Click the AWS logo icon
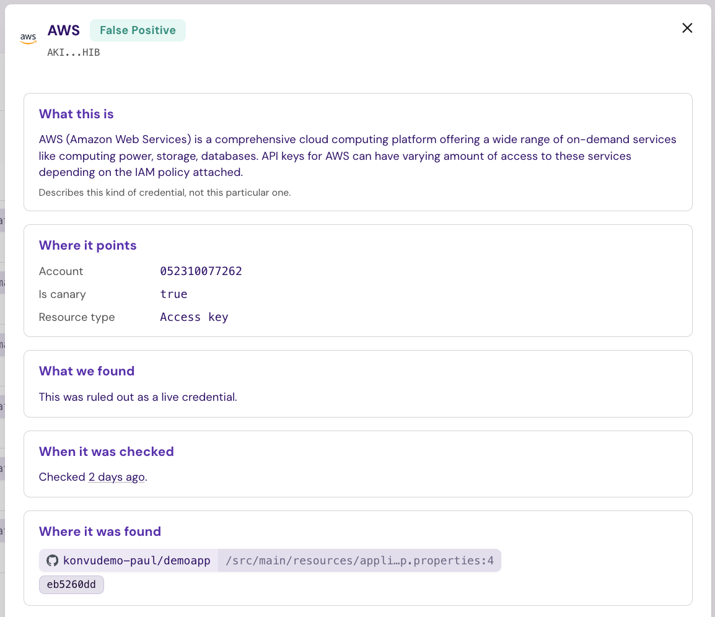The image size is (715, 617). click(29, 38)
